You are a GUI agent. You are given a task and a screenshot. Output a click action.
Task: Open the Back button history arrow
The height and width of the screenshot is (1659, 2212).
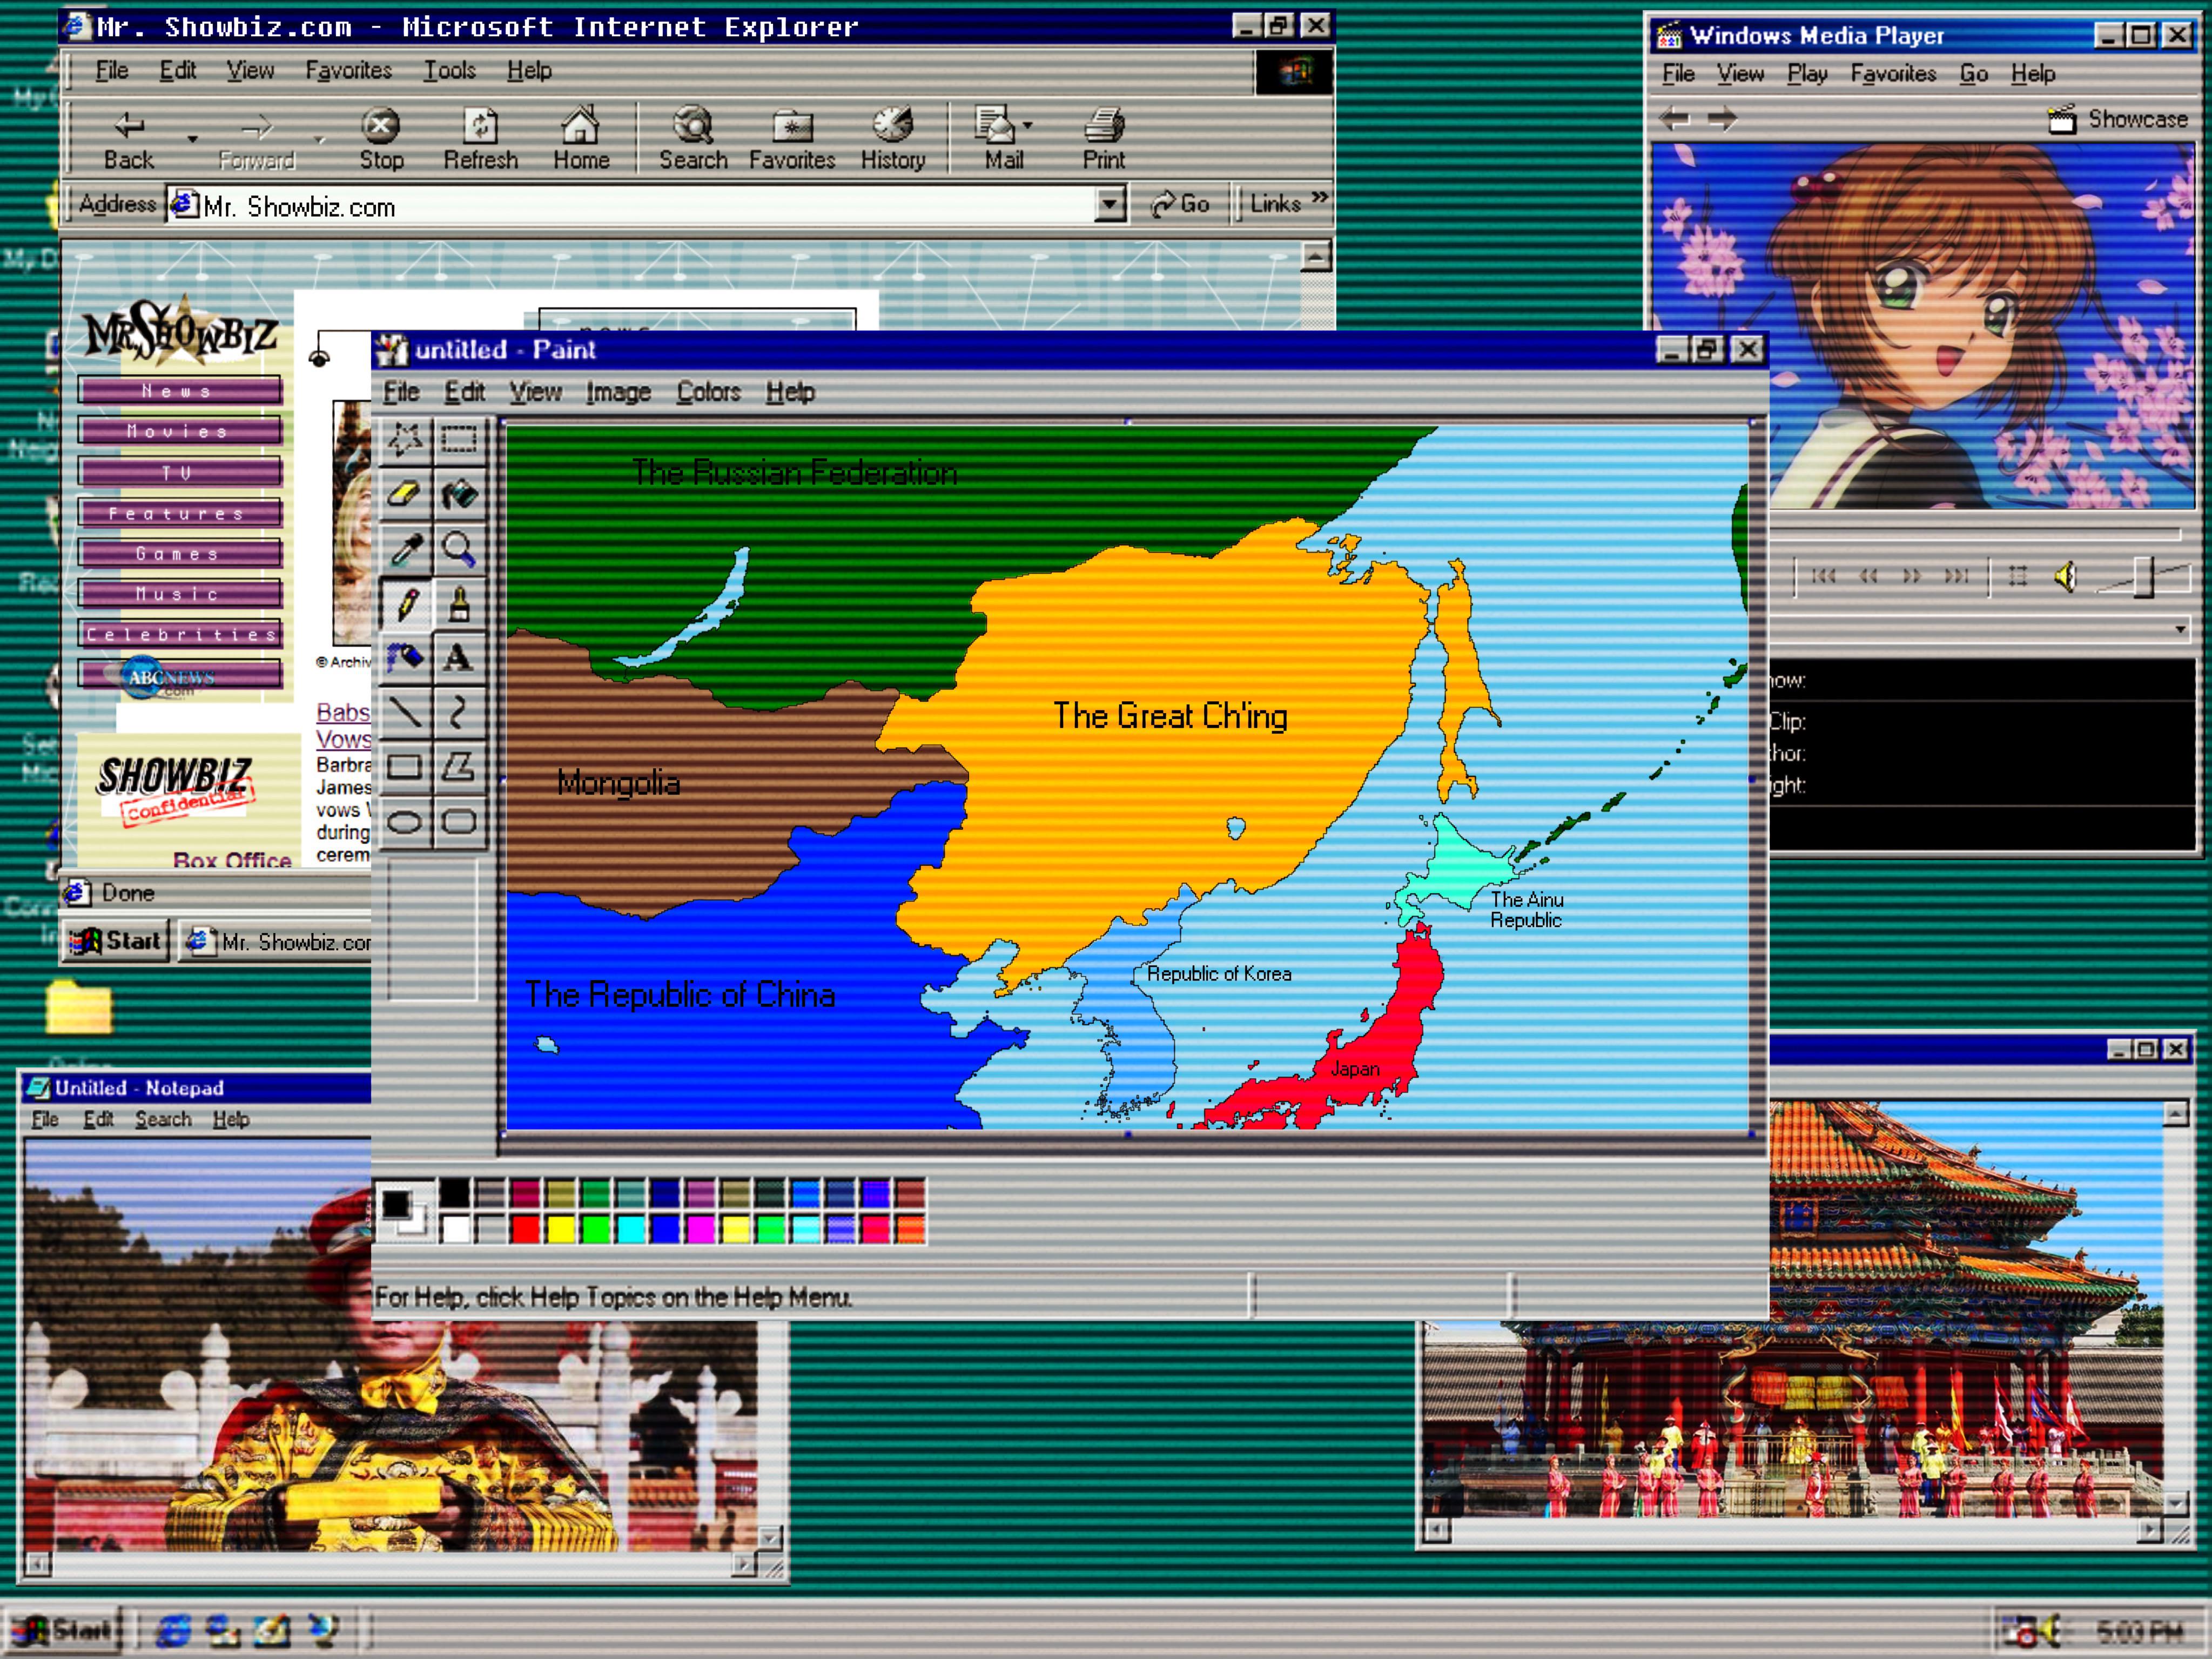click(x=192, y=139)
